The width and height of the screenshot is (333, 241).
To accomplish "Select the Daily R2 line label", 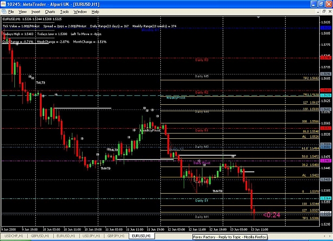I will point(202,92).
